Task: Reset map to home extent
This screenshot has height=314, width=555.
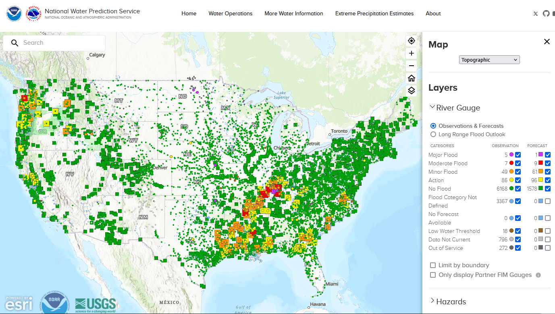Action: (411, 78)
